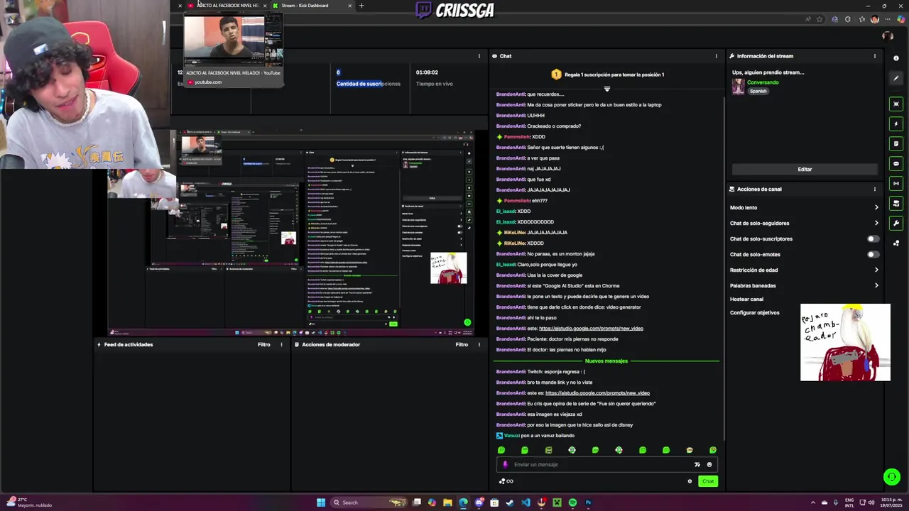Open Acciones de canal options menu

875,189
